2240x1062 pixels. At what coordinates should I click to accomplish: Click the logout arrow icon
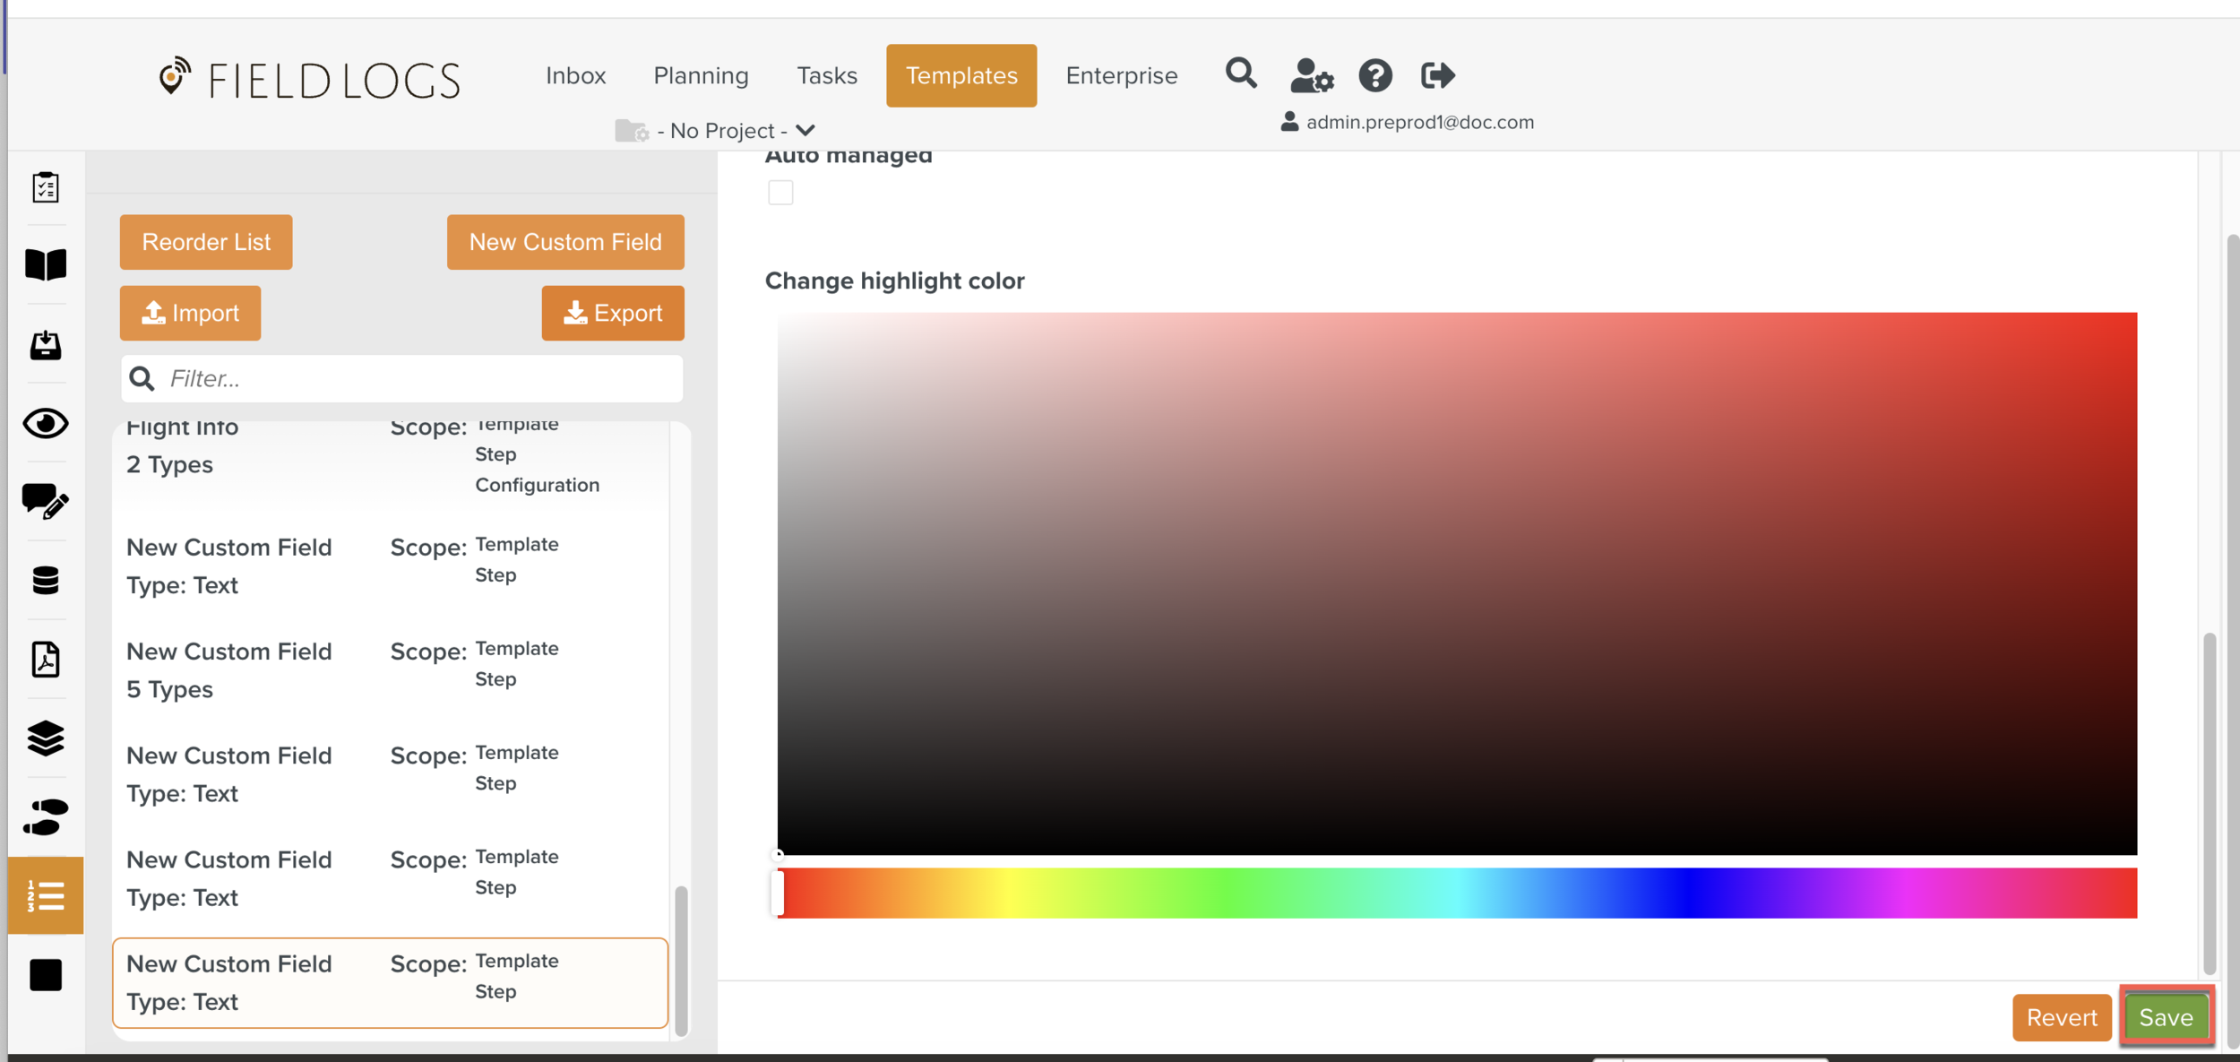coord(1437,76)
